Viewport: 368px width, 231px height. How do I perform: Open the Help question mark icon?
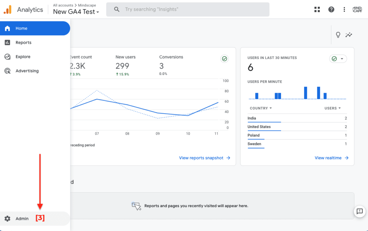(x=331, y=9)
